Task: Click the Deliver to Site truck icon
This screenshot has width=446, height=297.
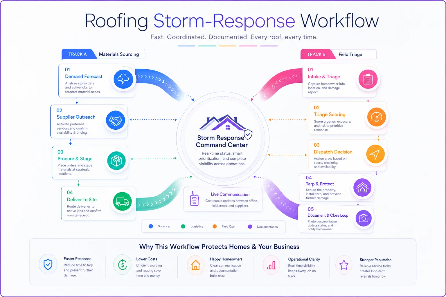Action: pos(122,201)
